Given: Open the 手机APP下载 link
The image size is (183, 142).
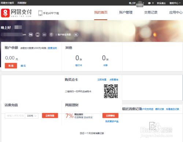Looking at the screenshot, I should [x=51, y=13].
